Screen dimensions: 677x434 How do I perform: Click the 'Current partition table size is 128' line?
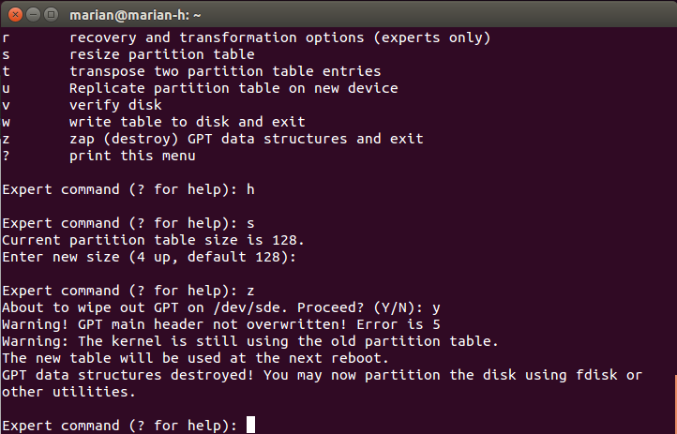[153, 240]
